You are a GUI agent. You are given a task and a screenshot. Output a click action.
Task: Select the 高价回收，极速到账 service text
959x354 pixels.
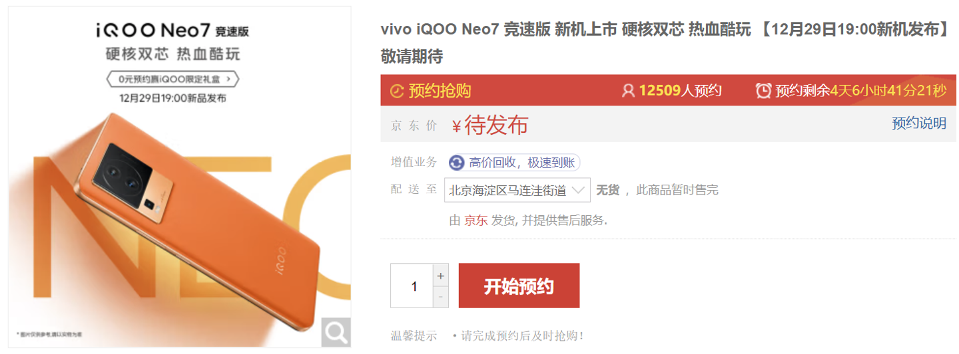point(523,163)
